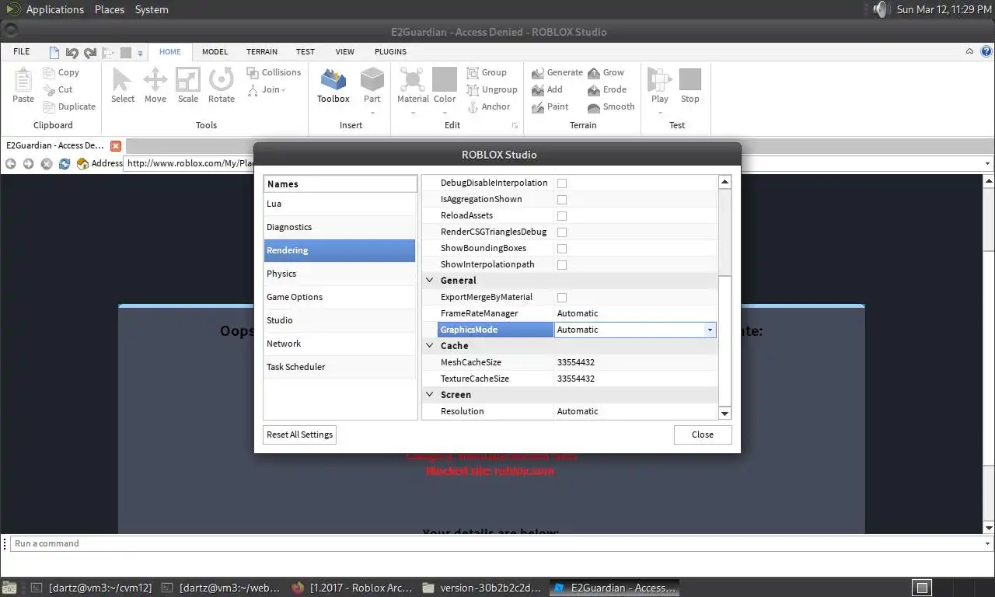Click the settings list scrollbar up arrow
This screenshot has width=995, height=597.
coord(724,182)
